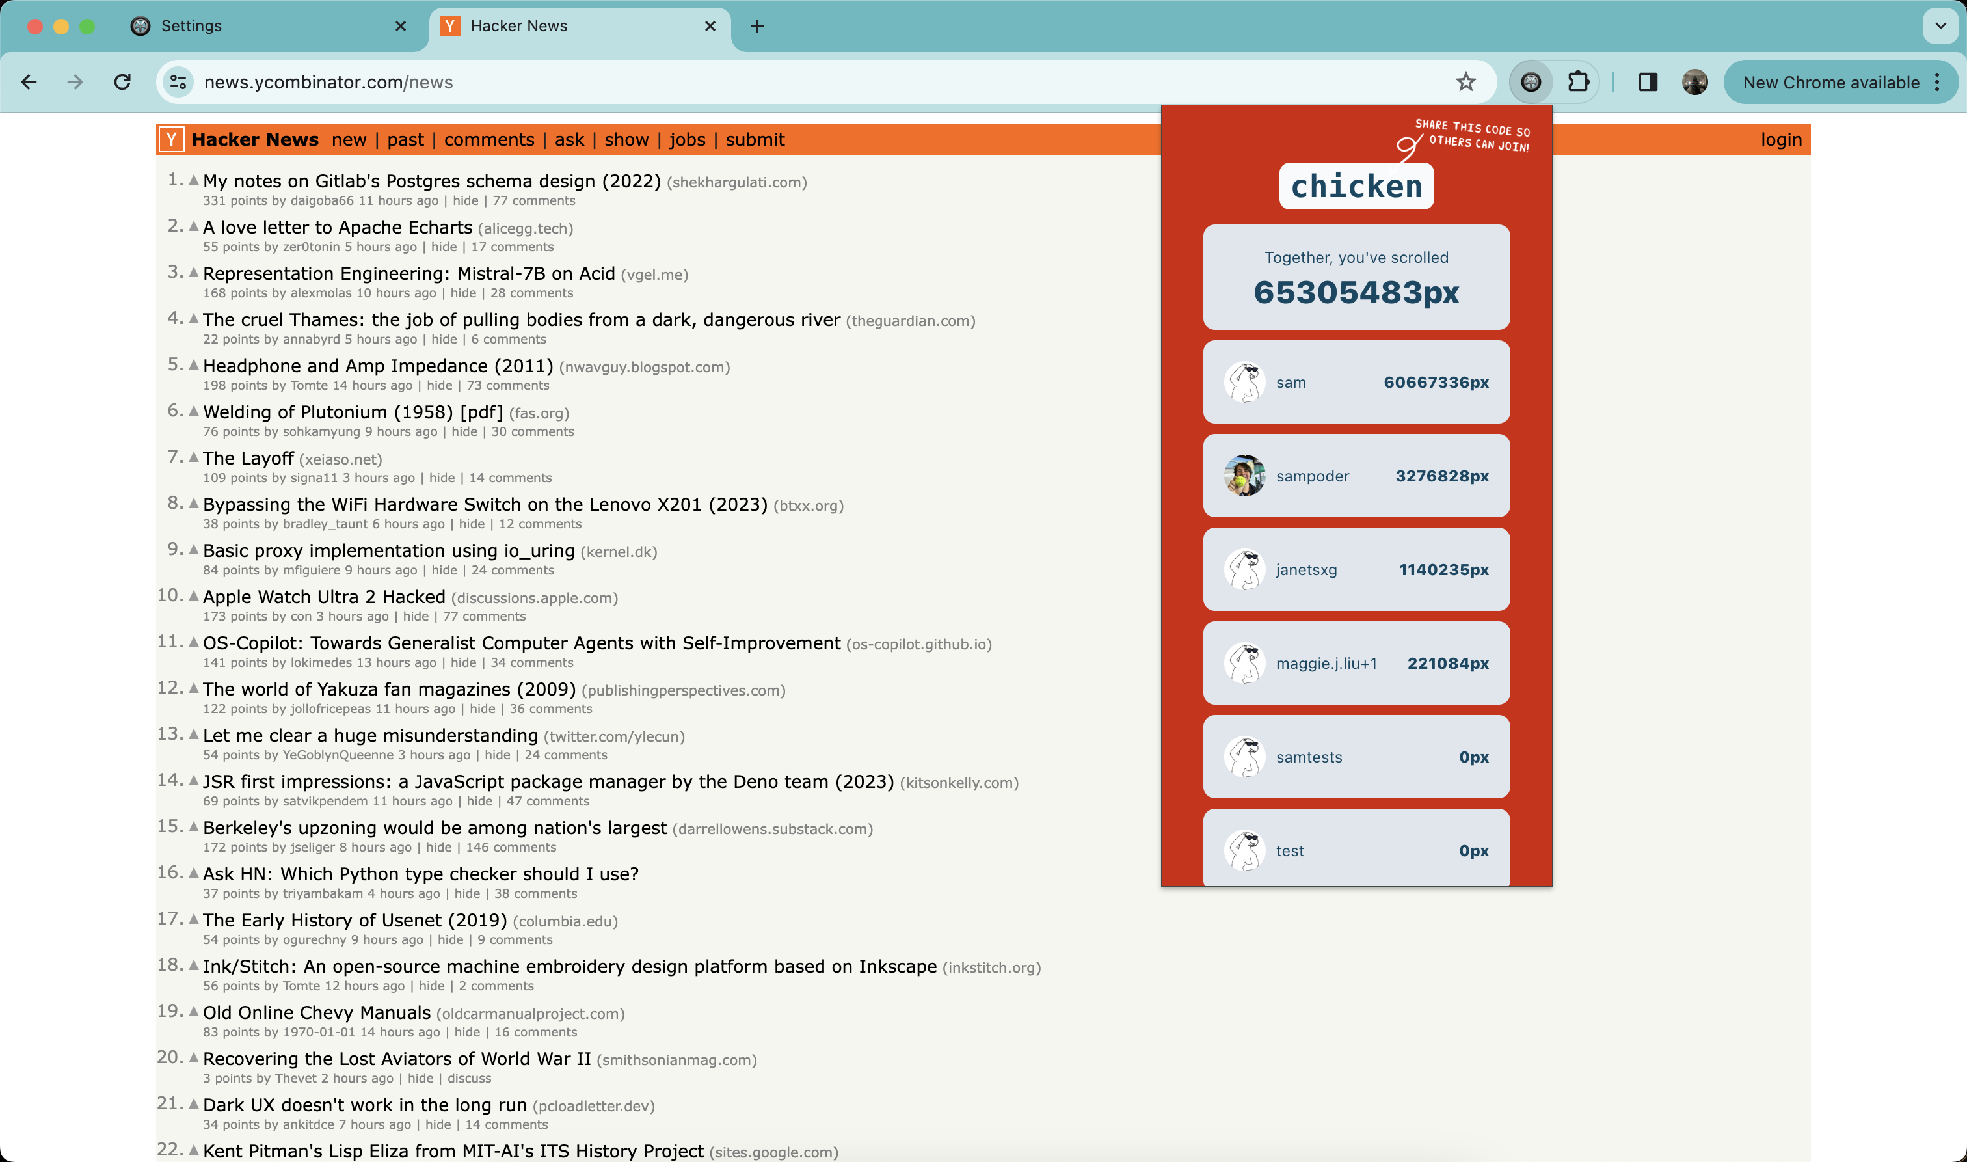Viewport: 1967px width, 1162px height.
Task: Click the Y Combinator logo
Action: point(172,139)
